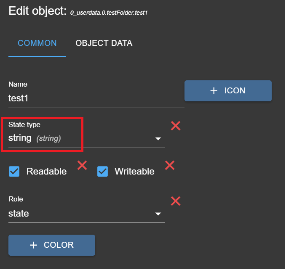286x270 pixels.
Task: Click the Readable label text
Action: (x=46, y=172)
